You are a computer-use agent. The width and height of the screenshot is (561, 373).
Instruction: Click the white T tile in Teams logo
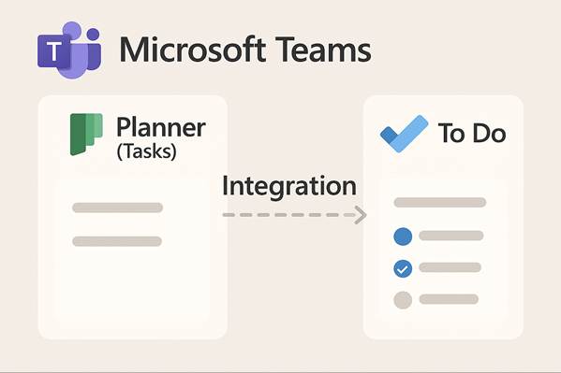click(x=54, y=51)
